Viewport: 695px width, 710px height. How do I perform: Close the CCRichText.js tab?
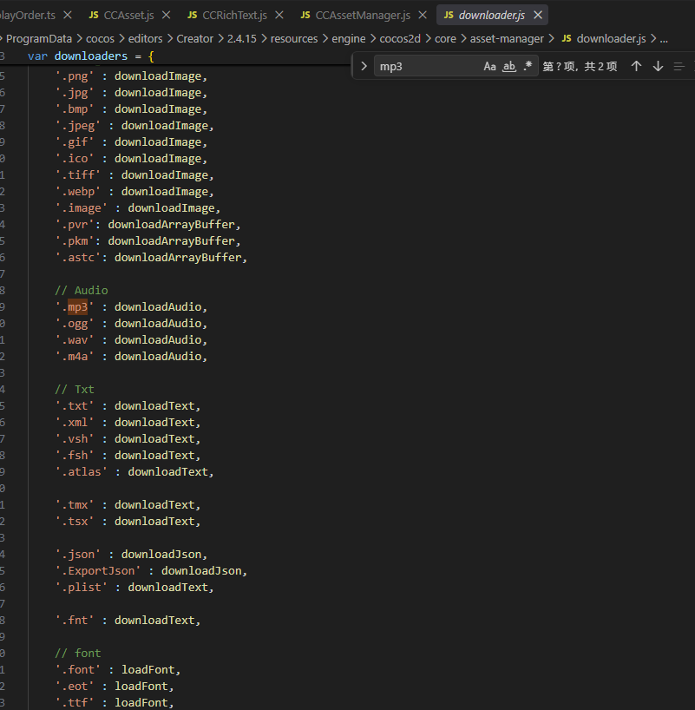pos(279,15)
